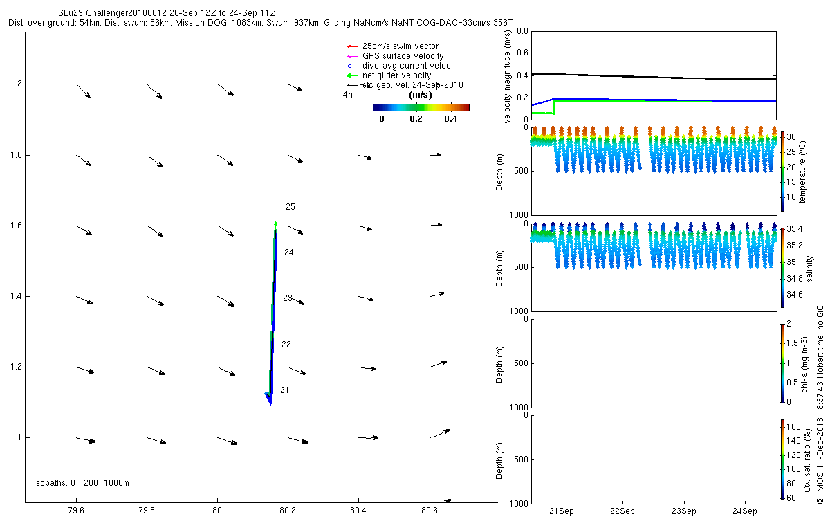
Task: Click the blue arrowhead at track bottom
Action: [269, 399]
